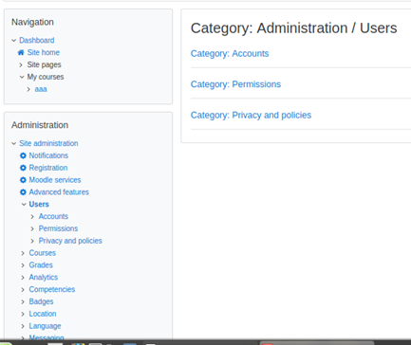Viewport: 411px width, 345px height.
Task: Expand the Permissions subtree chevron
Action: (x=32, y=228)
